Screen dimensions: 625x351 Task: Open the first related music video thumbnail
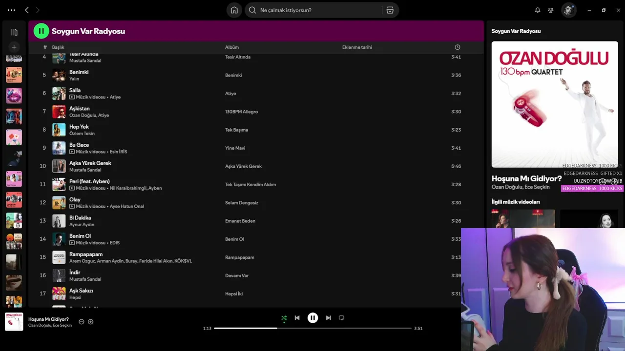523,219
